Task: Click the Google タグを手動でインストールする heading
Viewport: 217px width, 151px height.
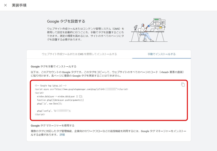Action: click(x=53, y=67)
